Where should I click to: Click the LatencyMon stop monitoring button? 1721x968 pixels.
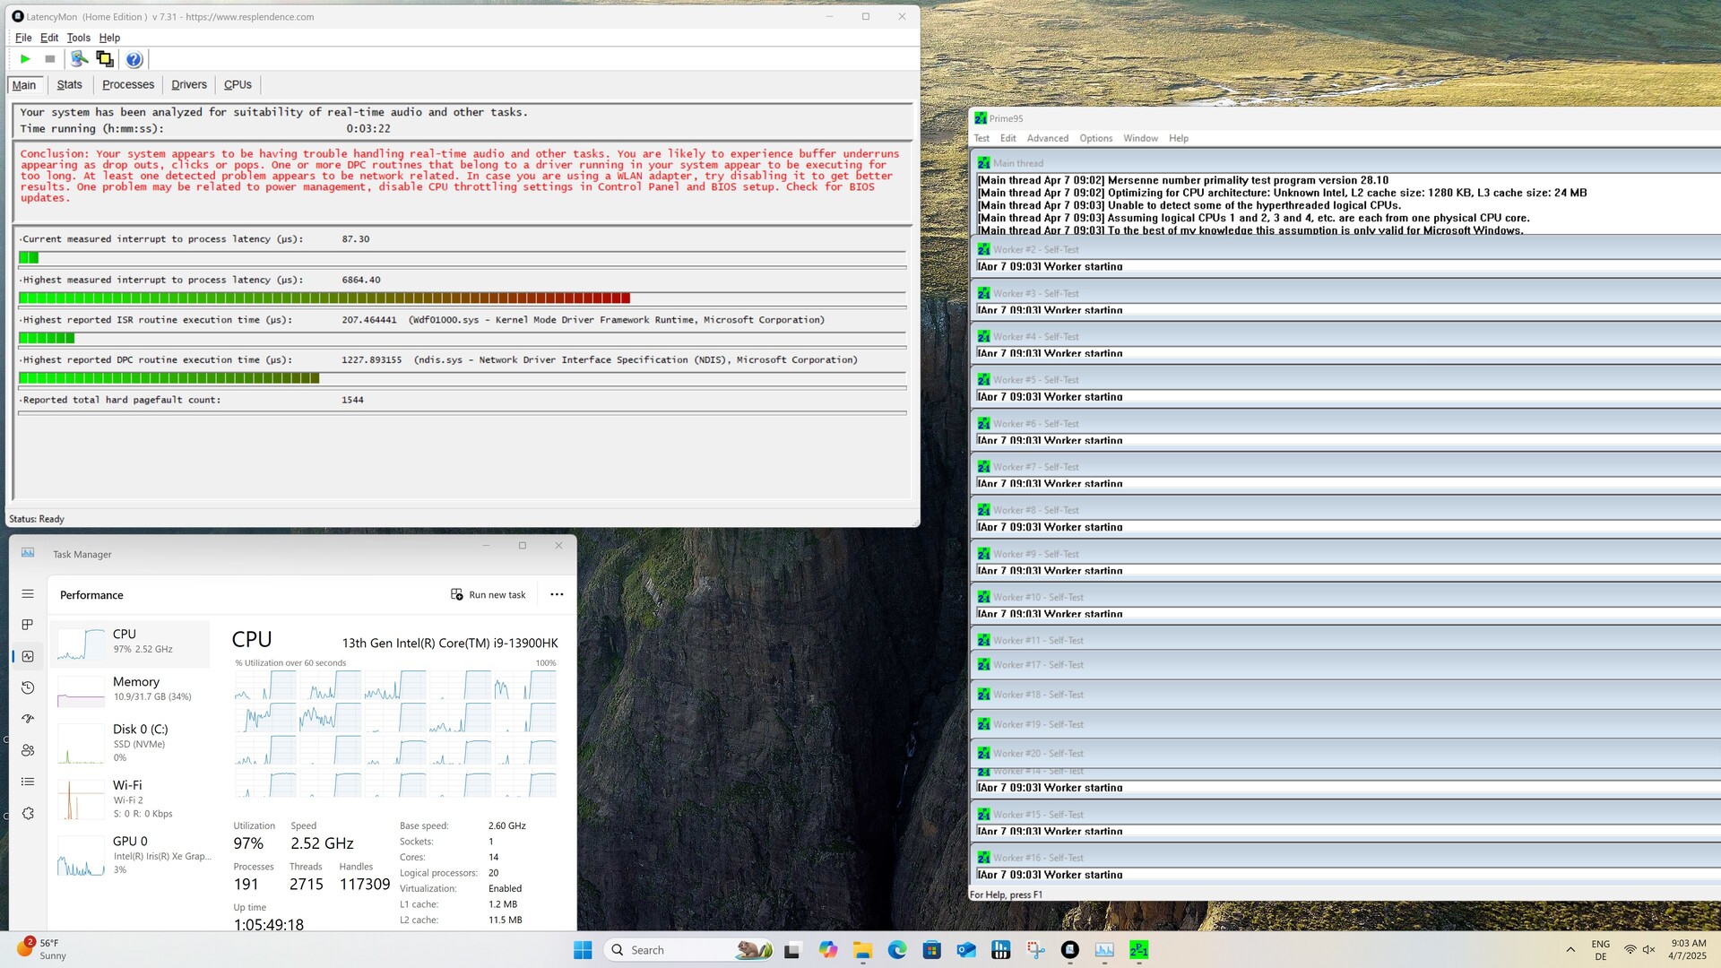point(50,59)
